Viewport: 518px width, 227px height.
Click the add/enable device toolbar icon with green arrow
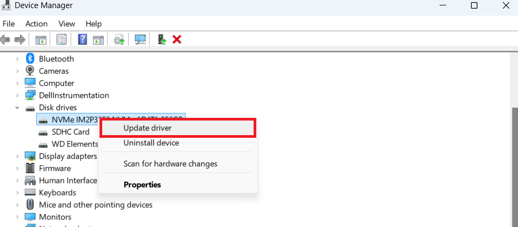(161, 39)
